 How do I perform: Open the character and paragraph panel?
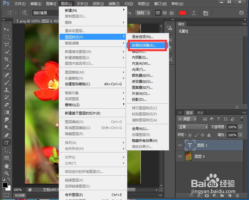[206, 13]
